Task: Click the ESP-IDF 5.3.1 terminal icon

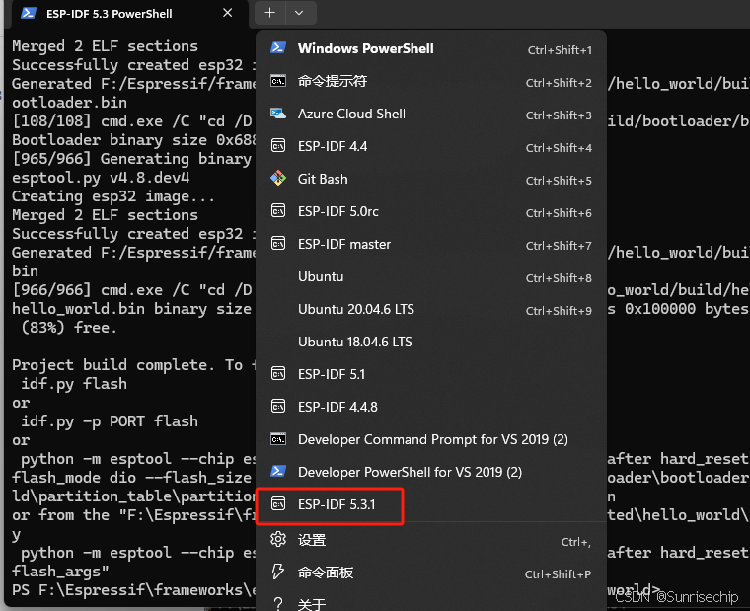Action: click(x=278, y=503)
